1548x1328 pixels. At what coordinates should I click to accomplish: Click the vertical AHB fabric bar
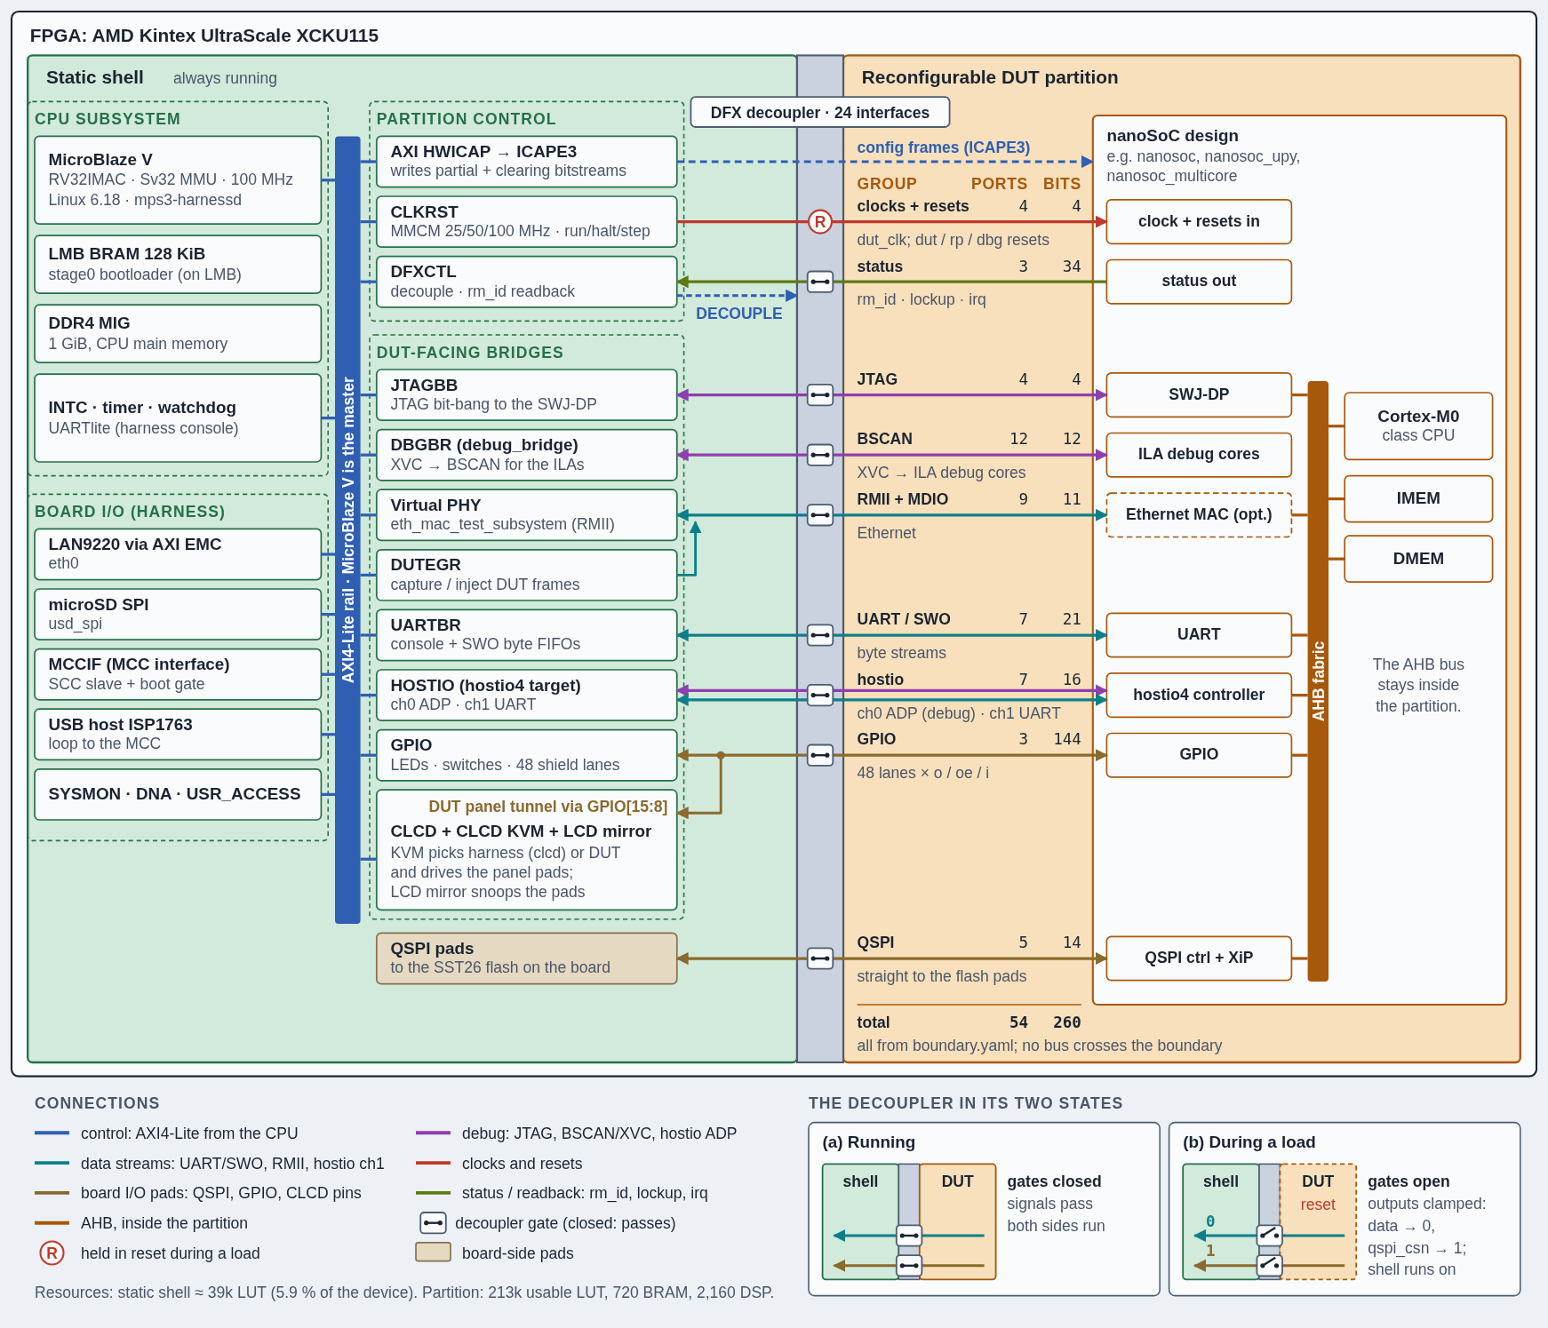click(x=1318, y=681)
